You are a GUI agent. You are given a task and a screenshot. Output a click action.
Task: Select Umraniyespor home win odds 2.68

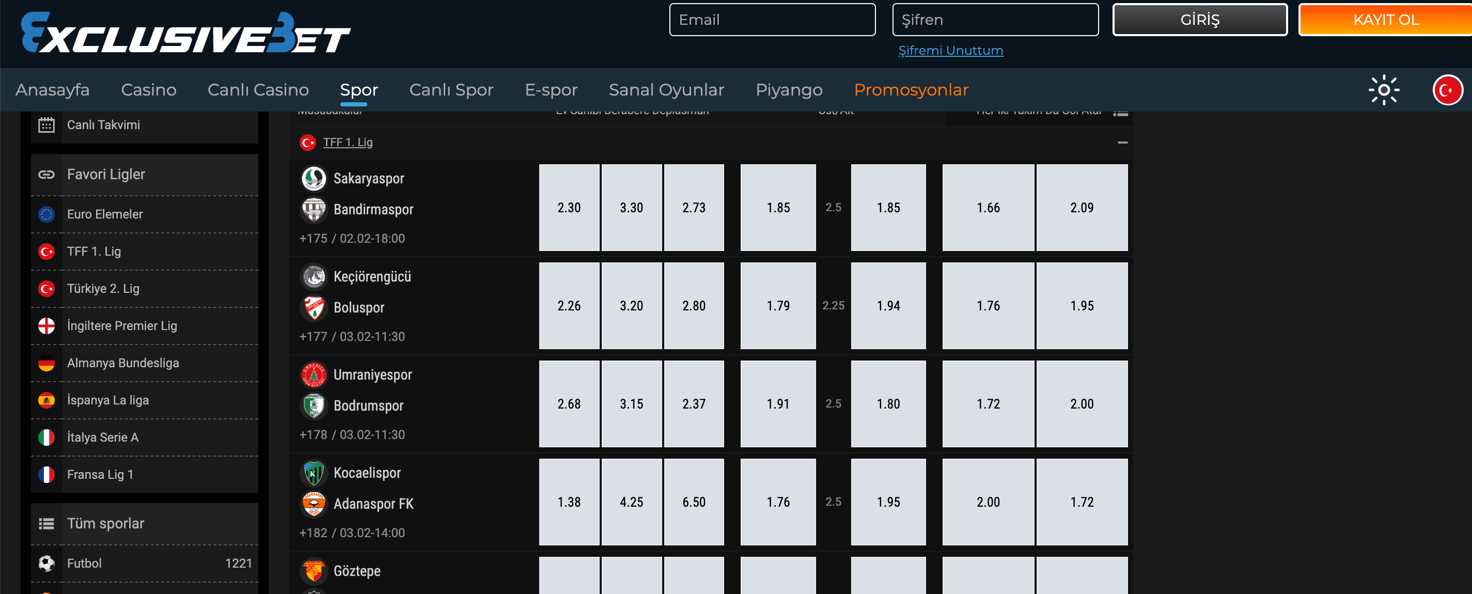coord(569,404)
